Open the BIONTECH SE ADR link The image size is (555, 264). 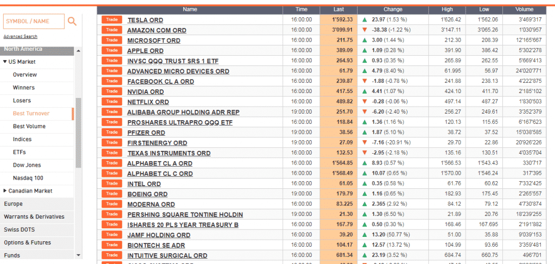click(x=156, y=246)
